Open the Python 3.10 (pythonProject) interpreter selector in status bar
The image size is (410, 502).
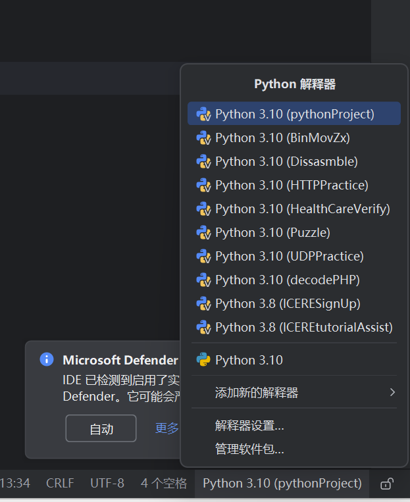tap(282, 483)
